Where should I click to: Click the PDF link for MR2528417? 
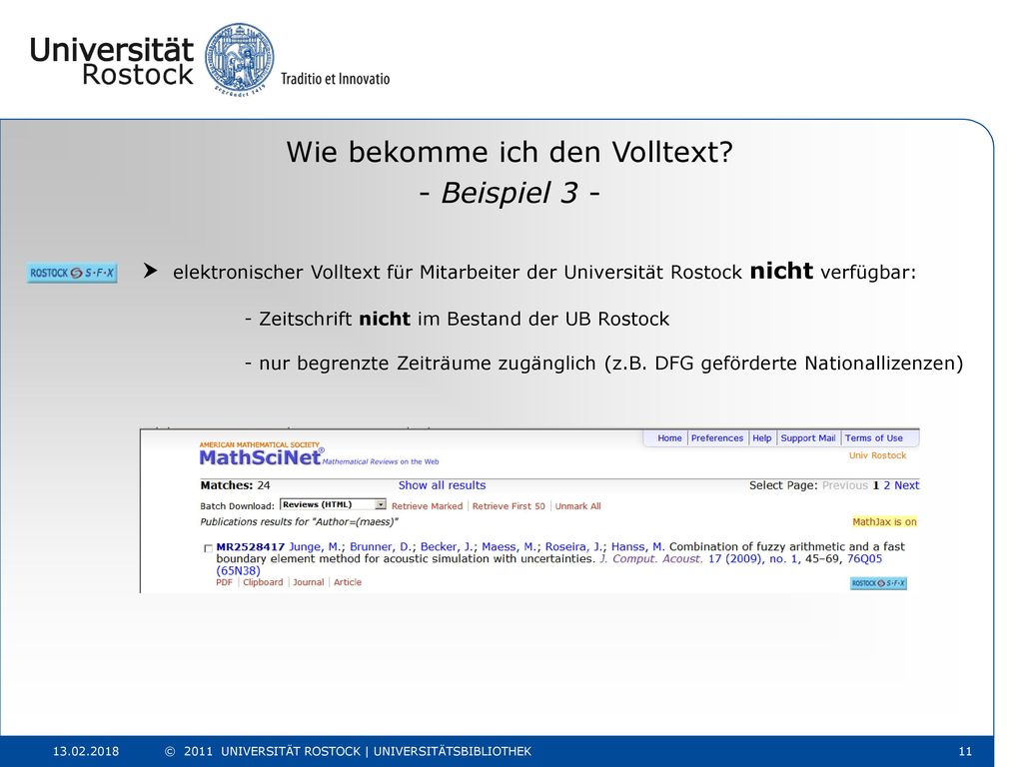point(224,582)
